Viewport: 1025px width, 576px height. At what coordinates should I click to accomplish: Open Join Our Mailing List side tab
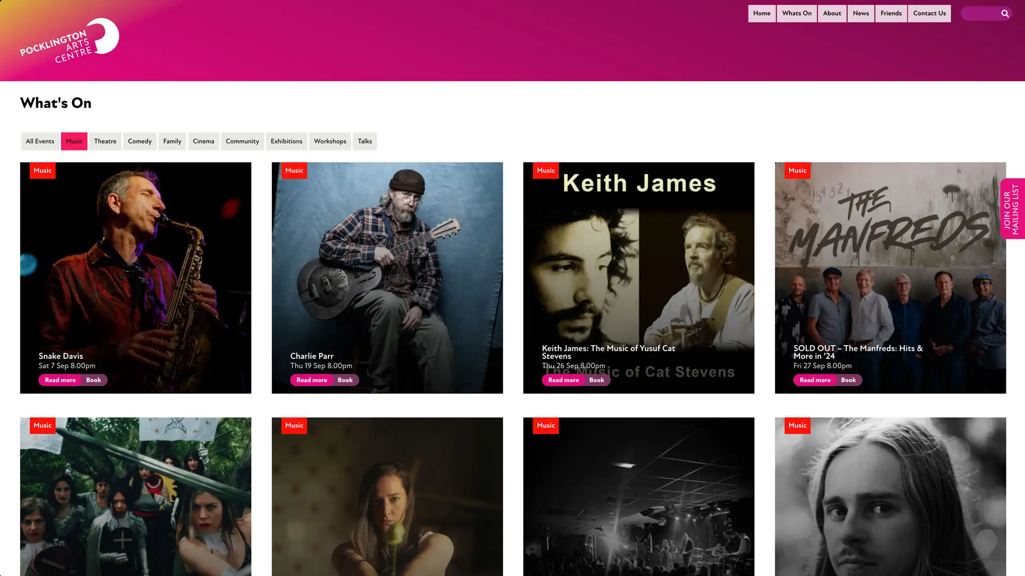click(x=1012, y=209)
